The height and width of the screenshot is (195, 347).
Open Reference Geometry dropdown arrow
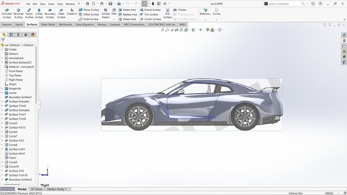pyautogui.click(x=205, y=19)
